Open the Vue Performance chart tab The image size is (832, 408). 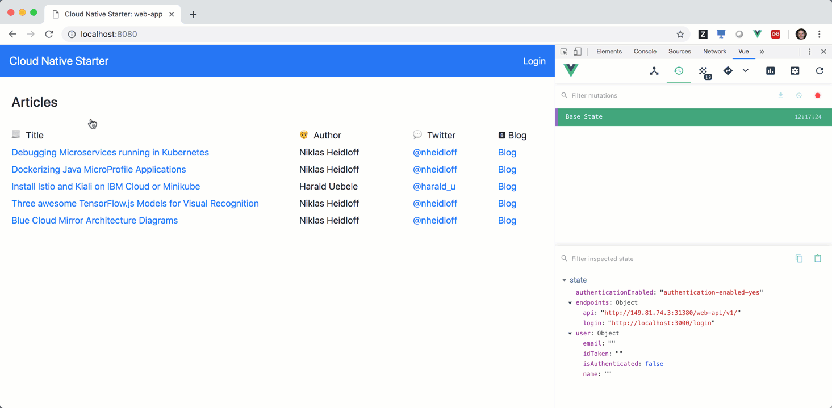(x=771, y=71)
